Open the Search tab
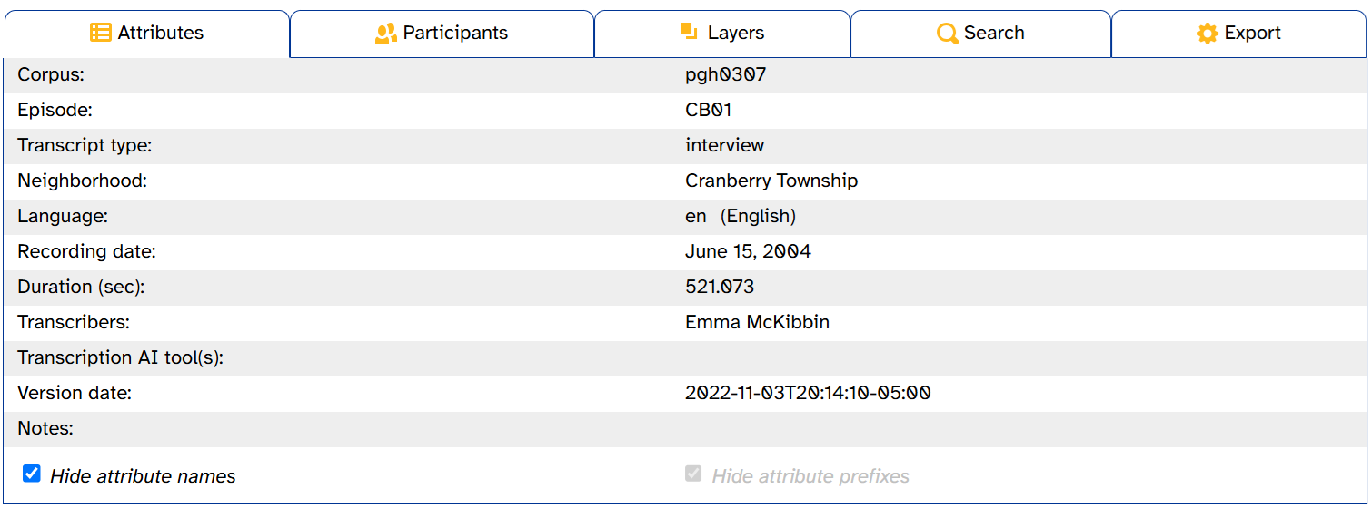 (x=980, y=34)
